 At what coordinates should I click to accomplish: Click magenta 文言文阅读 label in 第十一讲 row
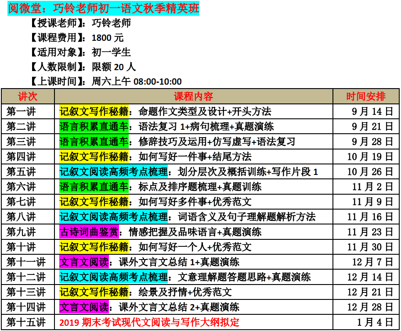point(84,262)
